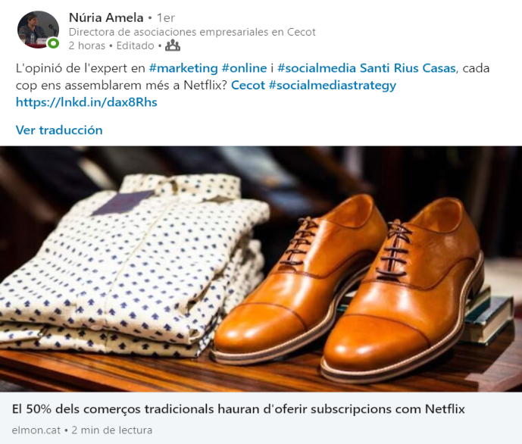Open the Núria Amela name link
This screenshot has height=444, width=522.
pos(106,17)
